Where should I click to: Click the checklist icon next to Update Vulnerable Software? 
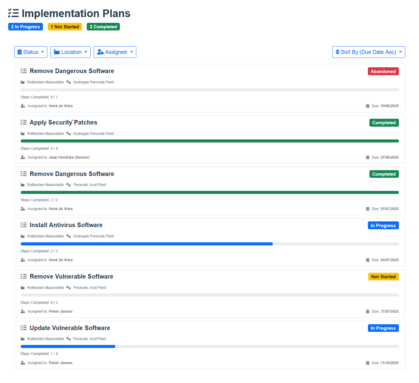(x=23, y=328)
